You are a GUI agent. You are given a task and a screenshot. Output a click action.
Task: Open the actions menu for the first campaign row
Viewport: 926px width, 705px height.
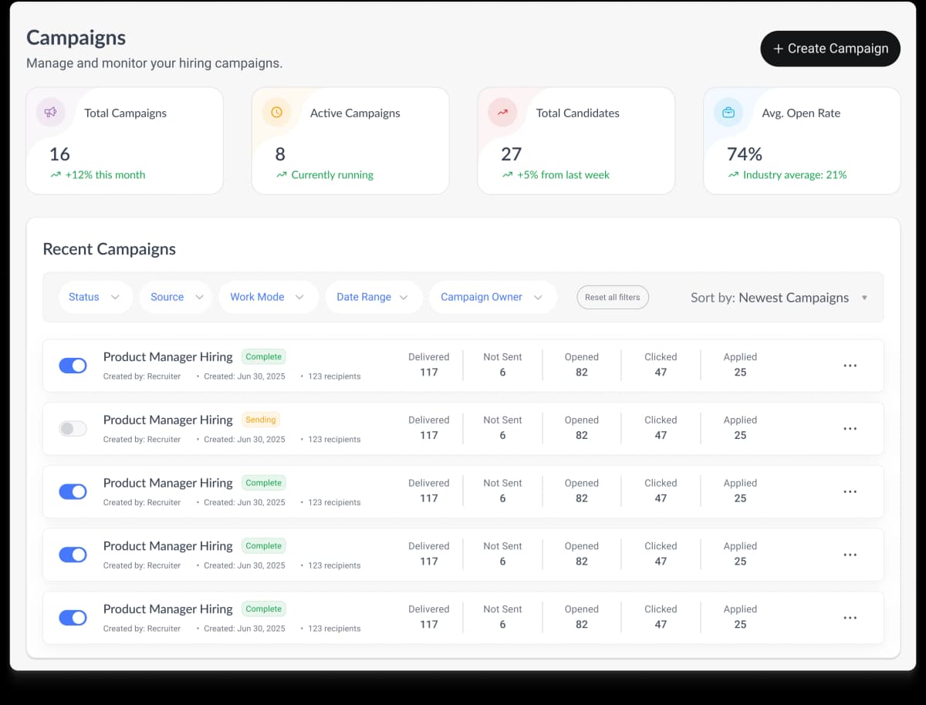[x=850, y=365]
